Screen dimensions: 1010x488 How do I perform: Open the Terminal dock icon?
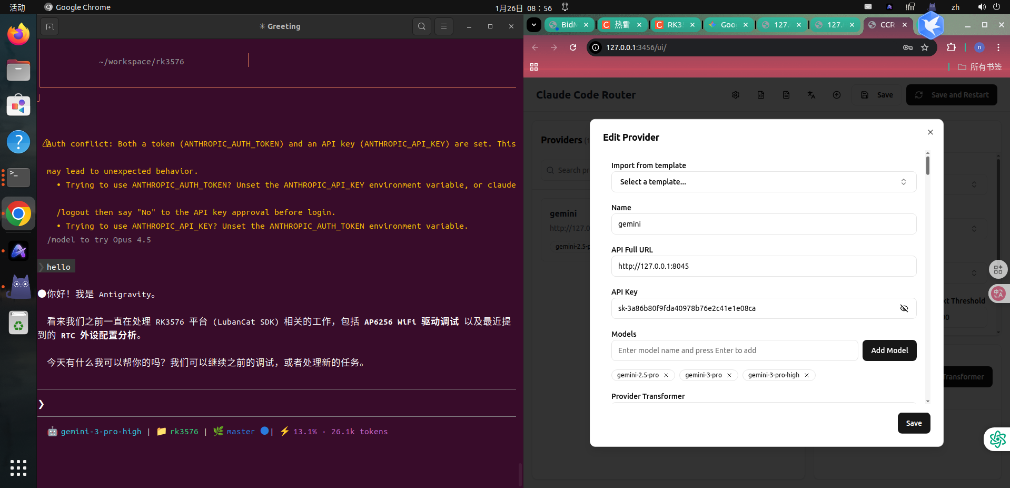pos(18,178)
